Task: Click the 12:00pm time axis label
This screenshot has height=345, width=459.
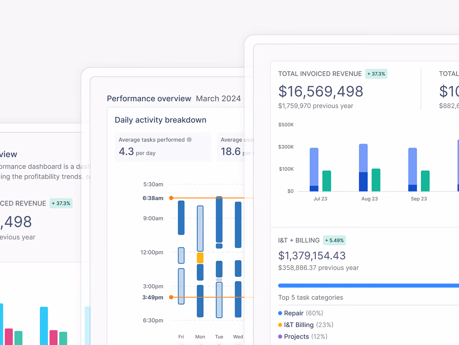Action: pos(152,252)
